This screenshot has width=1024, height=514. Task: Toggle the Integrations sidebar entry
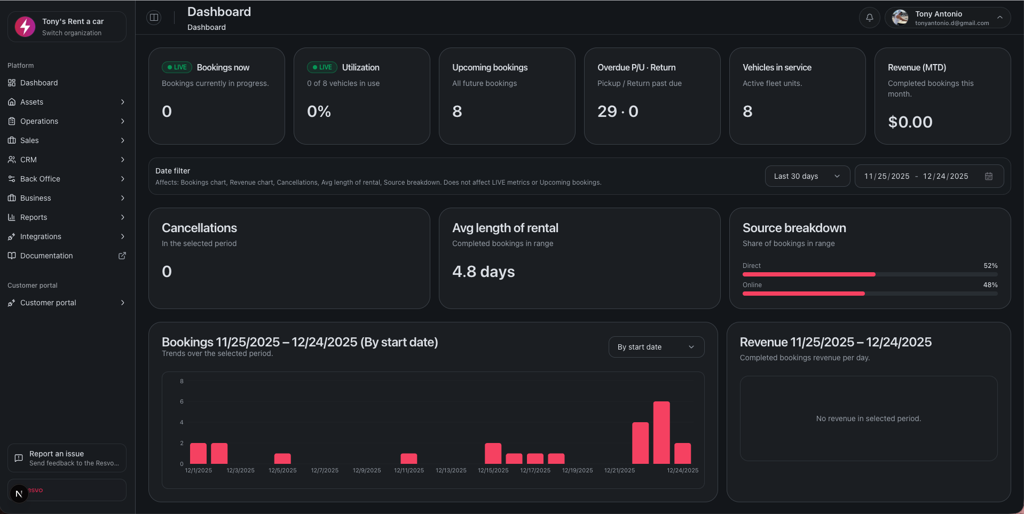click(x=41, y=236)
